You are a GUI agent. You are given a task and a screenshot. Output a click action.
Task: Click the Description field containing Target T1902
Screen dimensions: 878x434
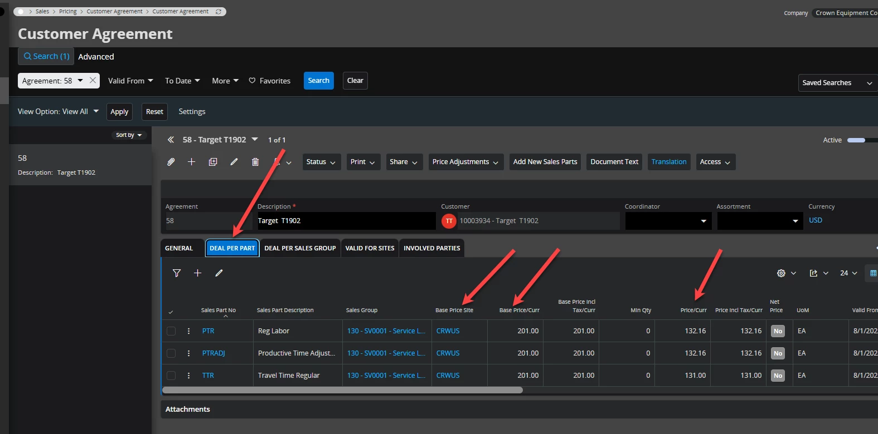click(x=346, y=221)
